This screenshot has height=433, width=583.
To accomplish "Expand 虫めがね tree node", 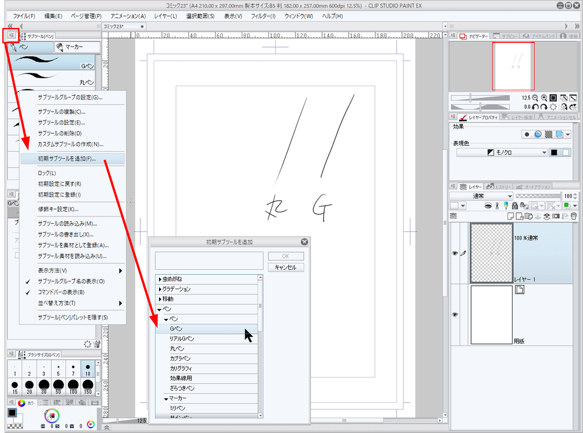I will click(x=160, y=279).
